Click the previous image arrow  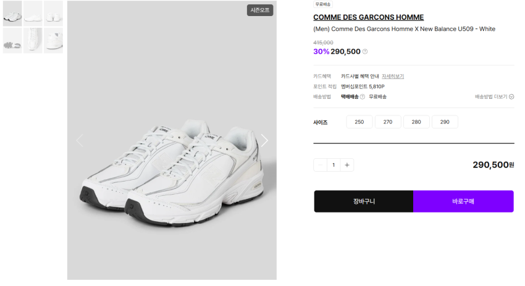(79, 141)
